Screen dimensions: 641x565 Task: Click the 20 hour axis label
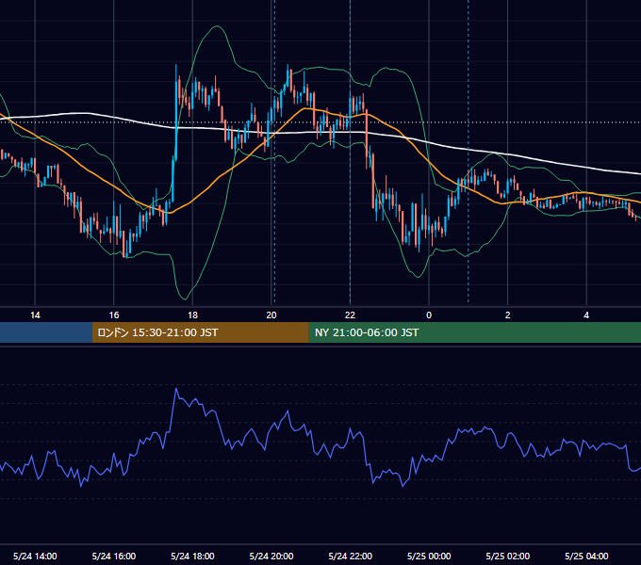(271, 315)
